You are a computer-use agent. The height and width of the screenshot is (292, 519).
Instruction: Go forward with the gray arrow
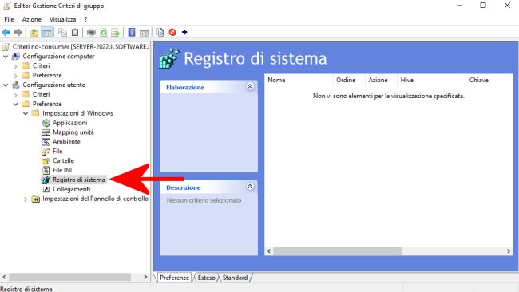18,33
